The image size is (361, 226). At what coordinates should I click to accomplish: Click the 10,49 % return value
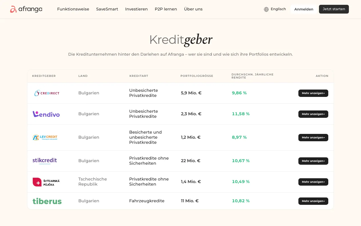[x=241, y=182]
